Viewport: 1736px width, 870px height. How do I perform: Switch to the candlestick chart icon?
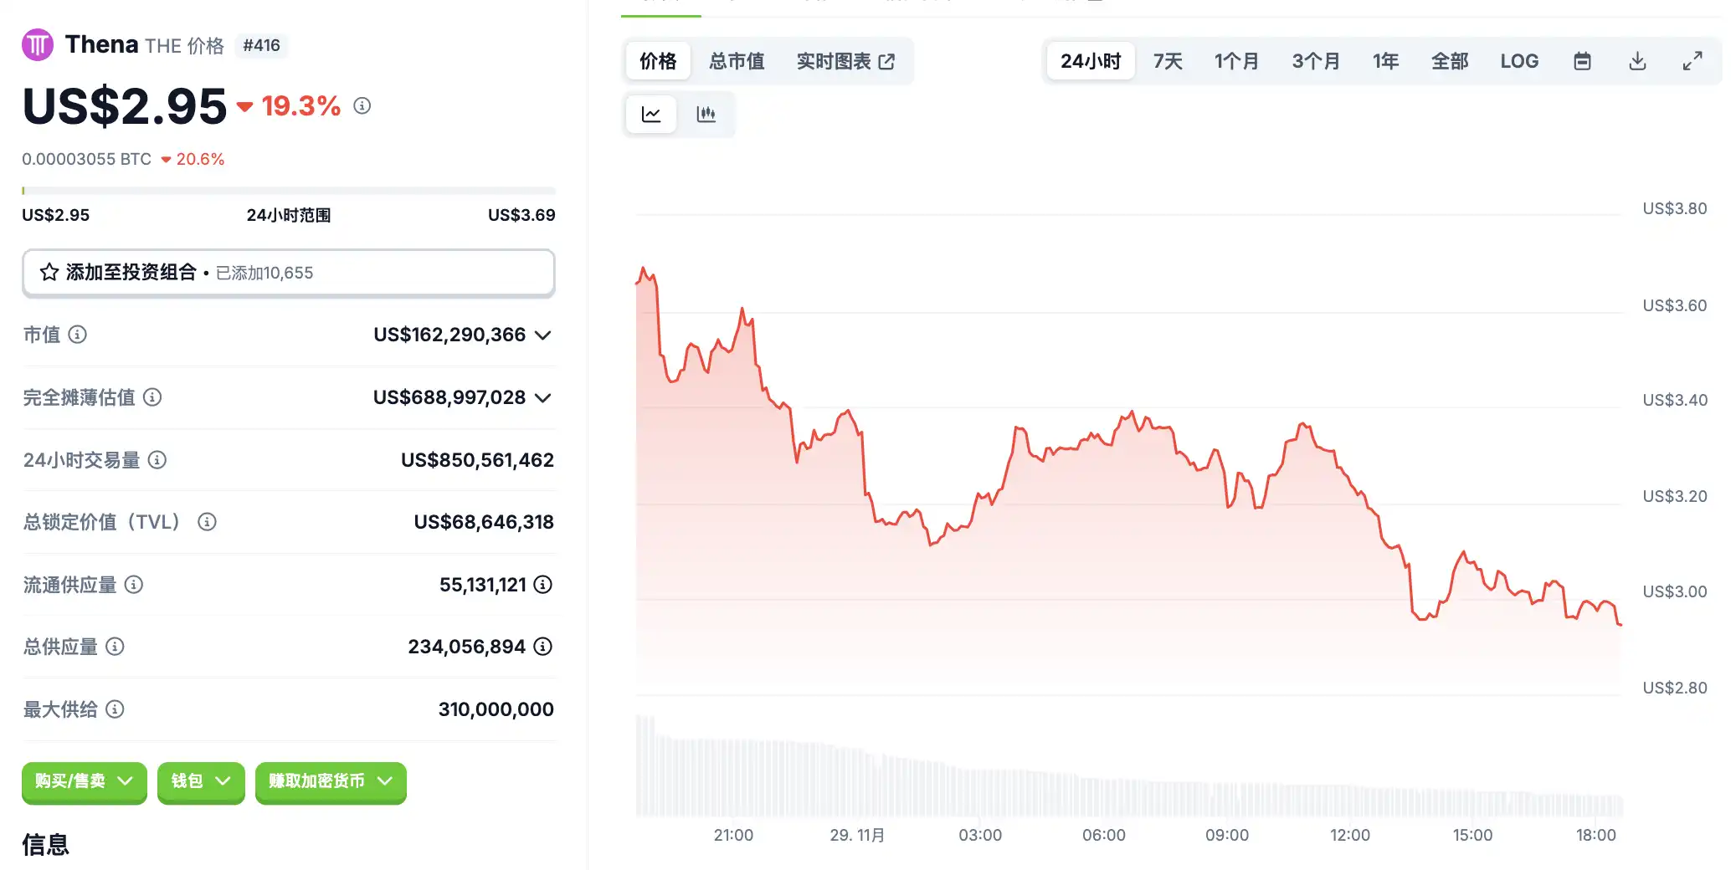706,115
